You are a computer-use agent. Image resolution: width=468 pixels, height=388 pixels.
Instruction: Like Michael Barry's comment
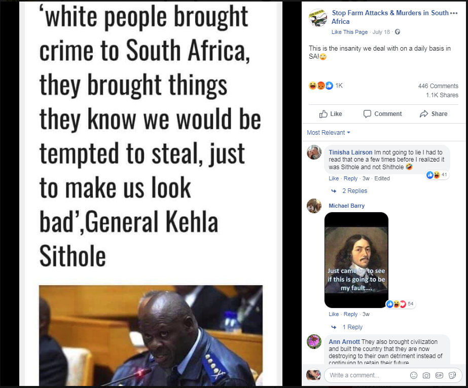pos(334,314)
